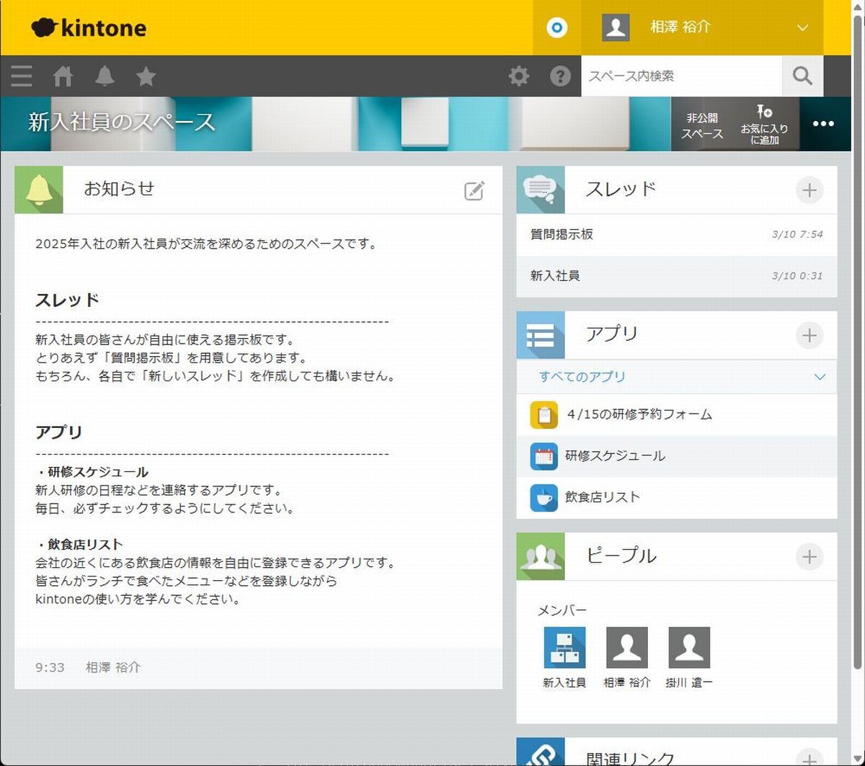This screenshot has width=865, height=766.
Task: Open the user menu for 相澤 裕介
Action: point(702,27)
